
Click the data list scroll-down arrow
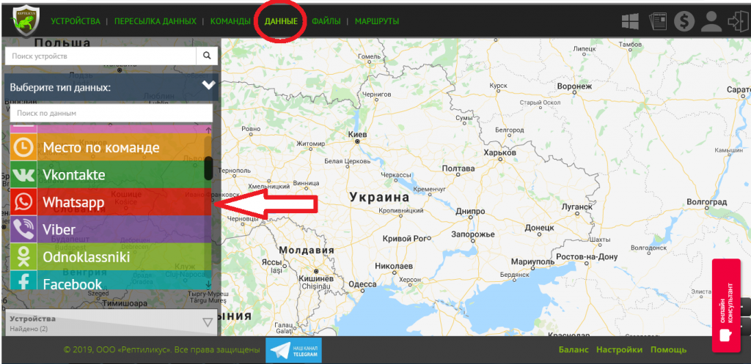click(x=208, y=284)
